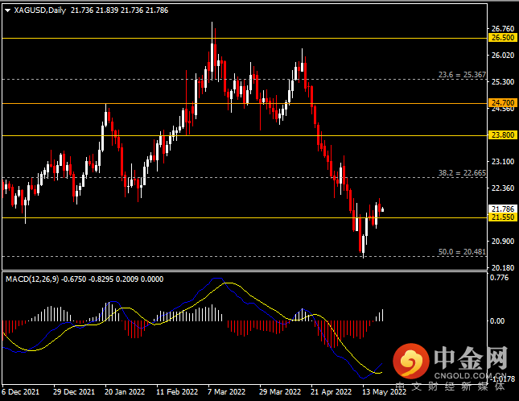Select the XAGUSD,Daily chart title
Screen dimensions: 519x401
pyautogui.click(x=40, y=10)
